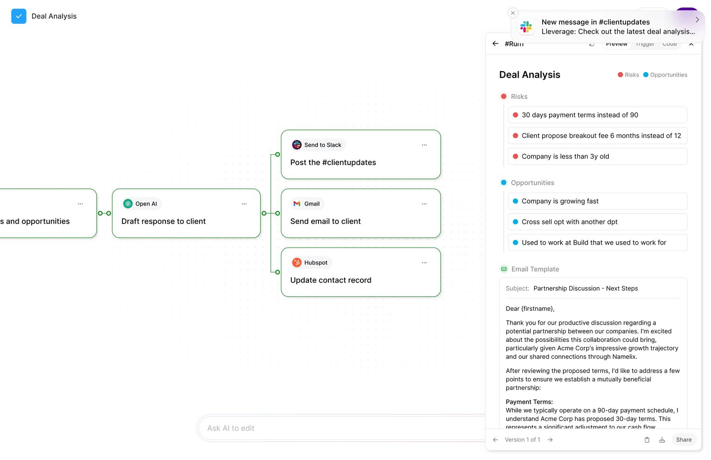Screen dimensions: 711x460
Task: Download the deal analysis document
Action: coord(662,440)
